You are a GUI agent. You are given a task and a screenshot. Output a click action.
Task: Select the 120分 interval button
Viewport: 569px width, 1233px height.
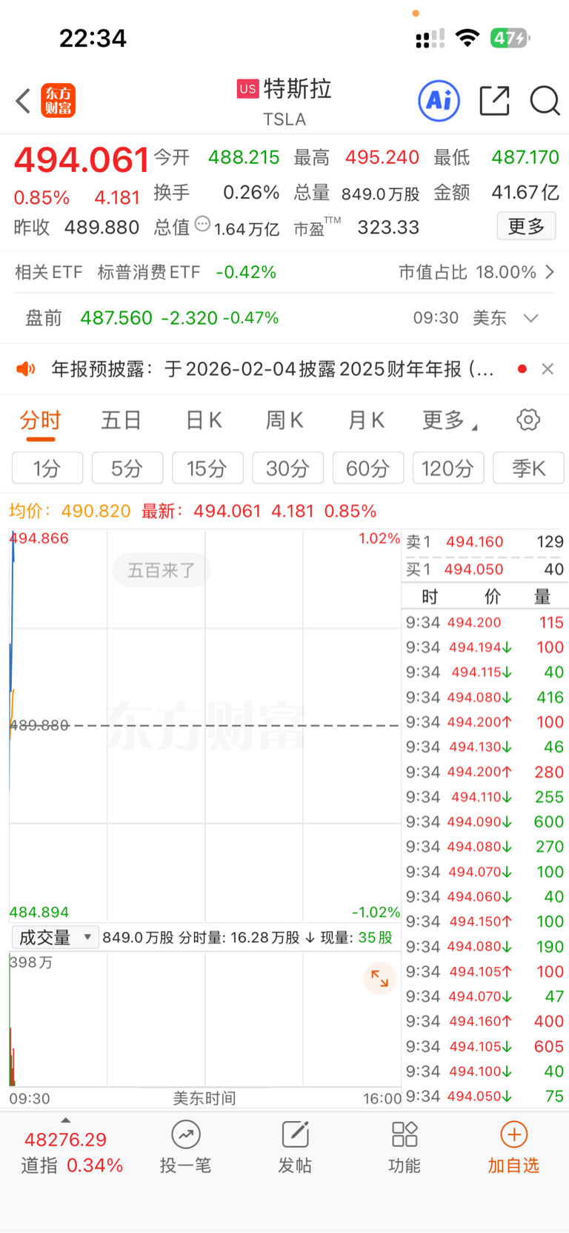click(448, 468)
